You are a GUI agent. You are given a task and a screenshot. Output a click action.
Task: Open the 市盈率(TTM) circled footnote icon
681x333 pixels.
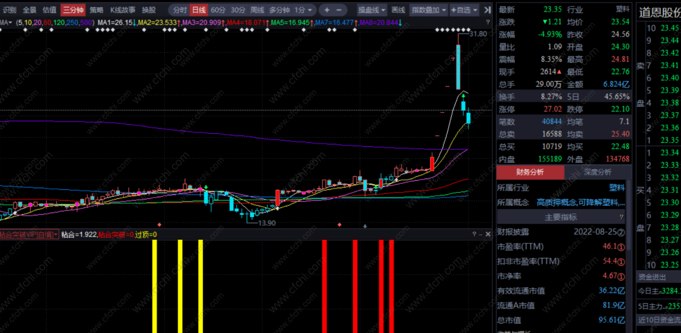tap(621, 247)
